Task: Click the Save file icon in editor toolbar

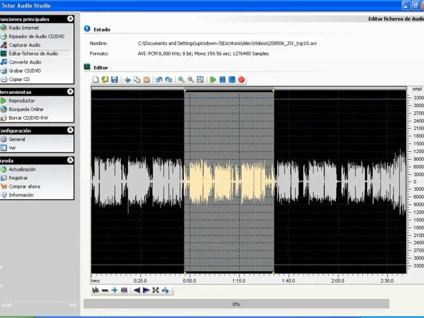Action: click(x=113, y=79)
